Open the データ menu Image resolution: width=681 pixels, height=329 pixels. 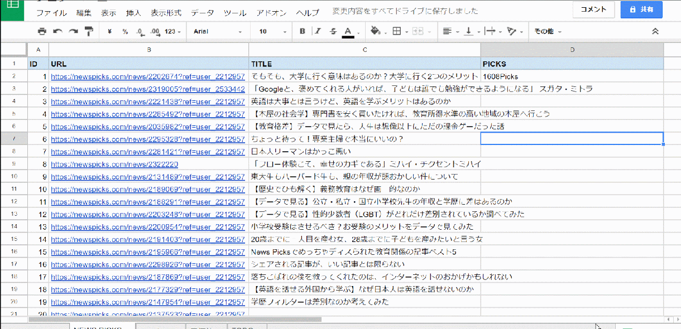(x=202, y=12)
